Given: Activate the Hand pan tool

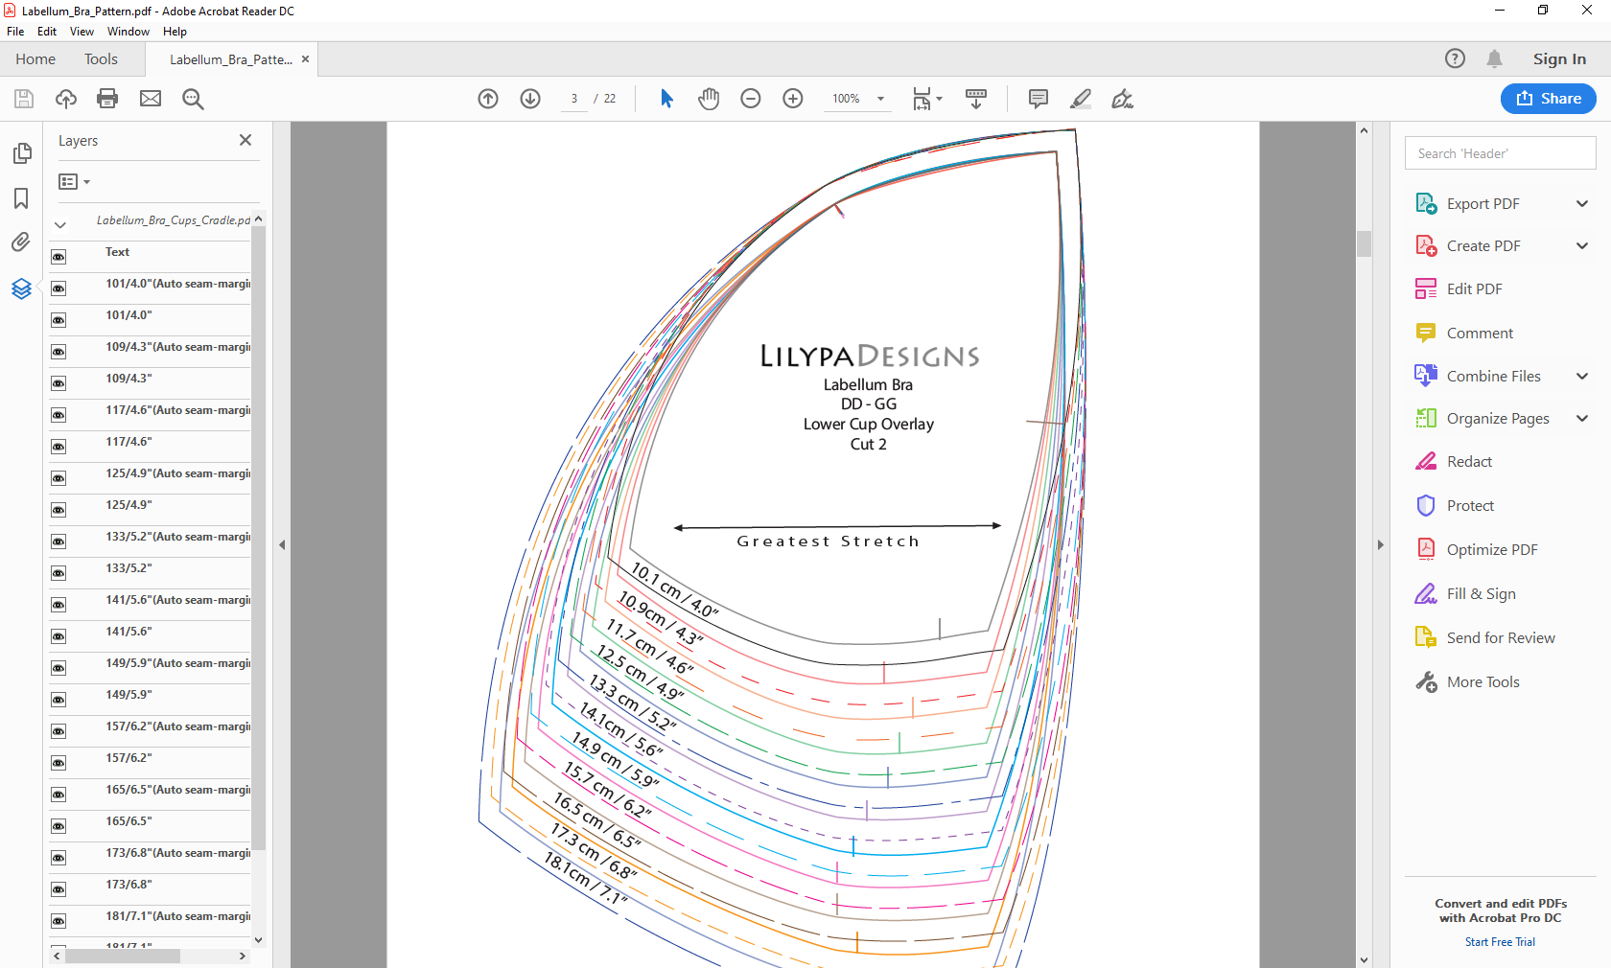Looking at the screenshot, I should coord(709,99).
